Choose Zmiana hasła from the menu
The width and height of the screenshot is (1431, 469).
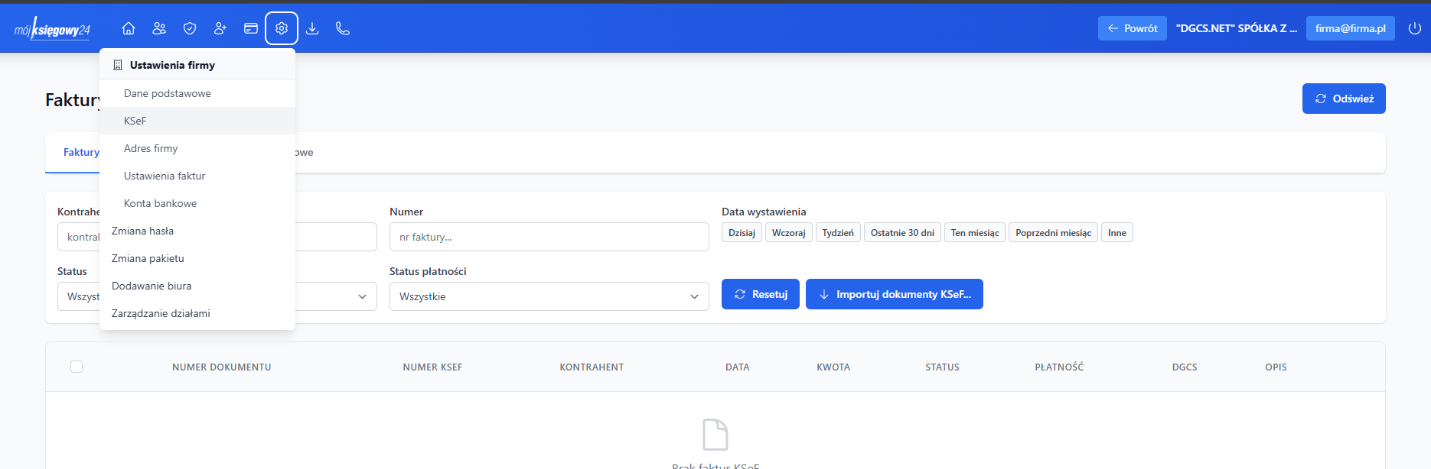pos(142,231)
